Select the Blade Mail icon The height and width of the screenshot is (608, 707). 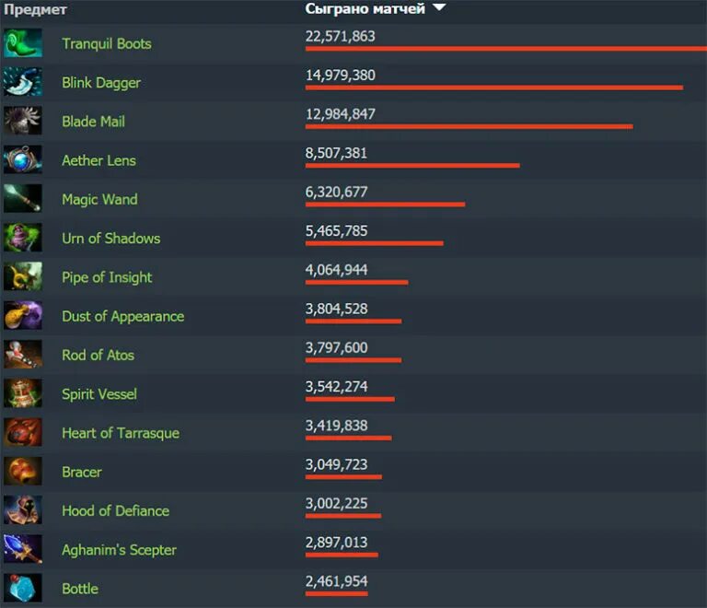[x=23, y=121]
